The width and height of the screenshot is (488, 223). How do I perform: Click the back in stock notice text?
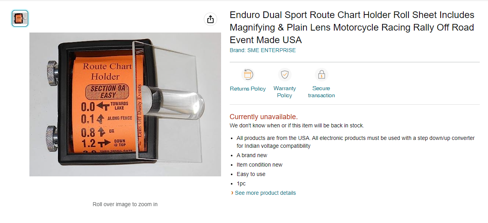297,125
